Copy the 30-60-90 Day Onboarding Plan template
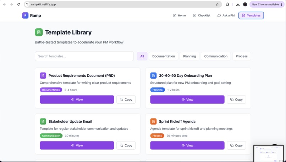286x162 pixels. (236, 99)
